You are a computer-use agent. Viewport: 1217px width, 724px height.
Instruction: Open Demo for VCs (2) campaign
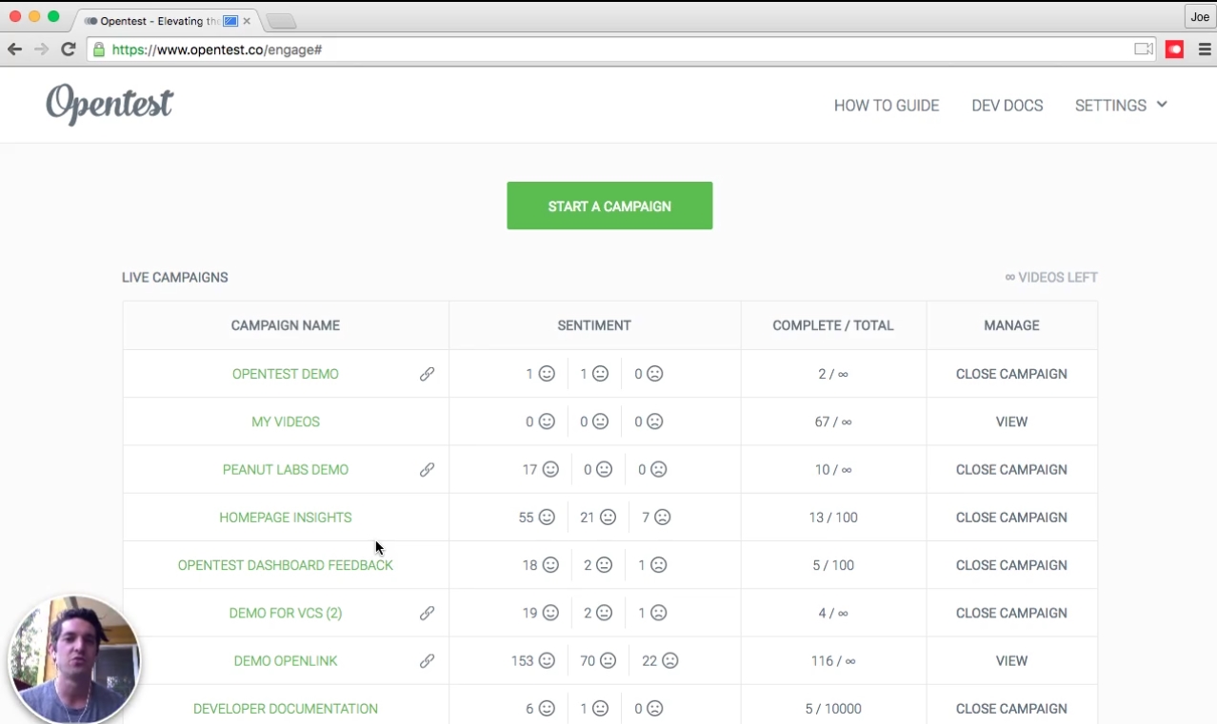pyautogui.click(x=286, y=613)
